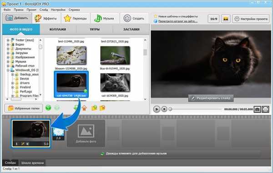Click the bird-2372621_1920.jpg file name
The image size is (273, 173).
pos(115,41)
